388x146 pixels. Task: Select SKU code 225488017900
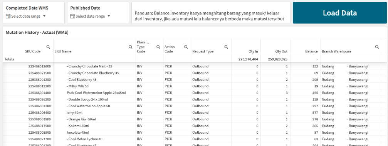coord(40,126)
